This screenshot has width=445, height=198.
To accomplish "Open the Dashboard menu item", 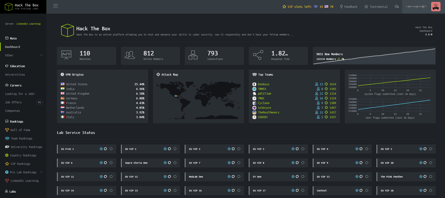I will pyautogui.click(x=13, y=47).
